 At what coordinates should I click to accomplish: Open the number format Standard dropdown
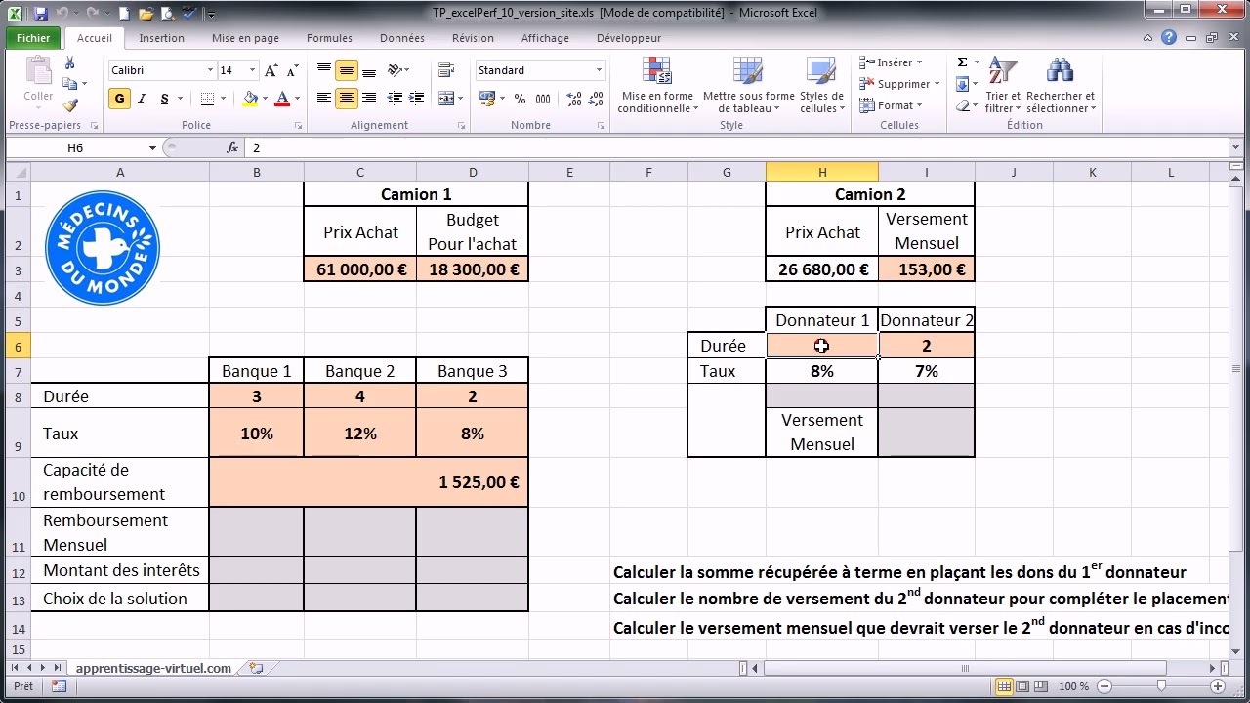(x=599, y=70)
